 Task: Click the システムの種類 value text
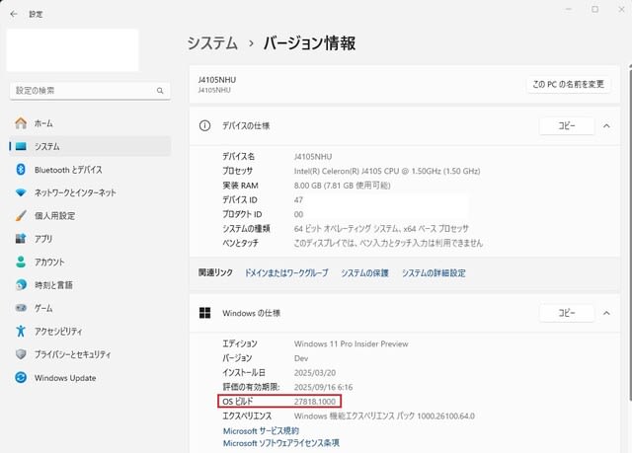click(x=381, y=229)
